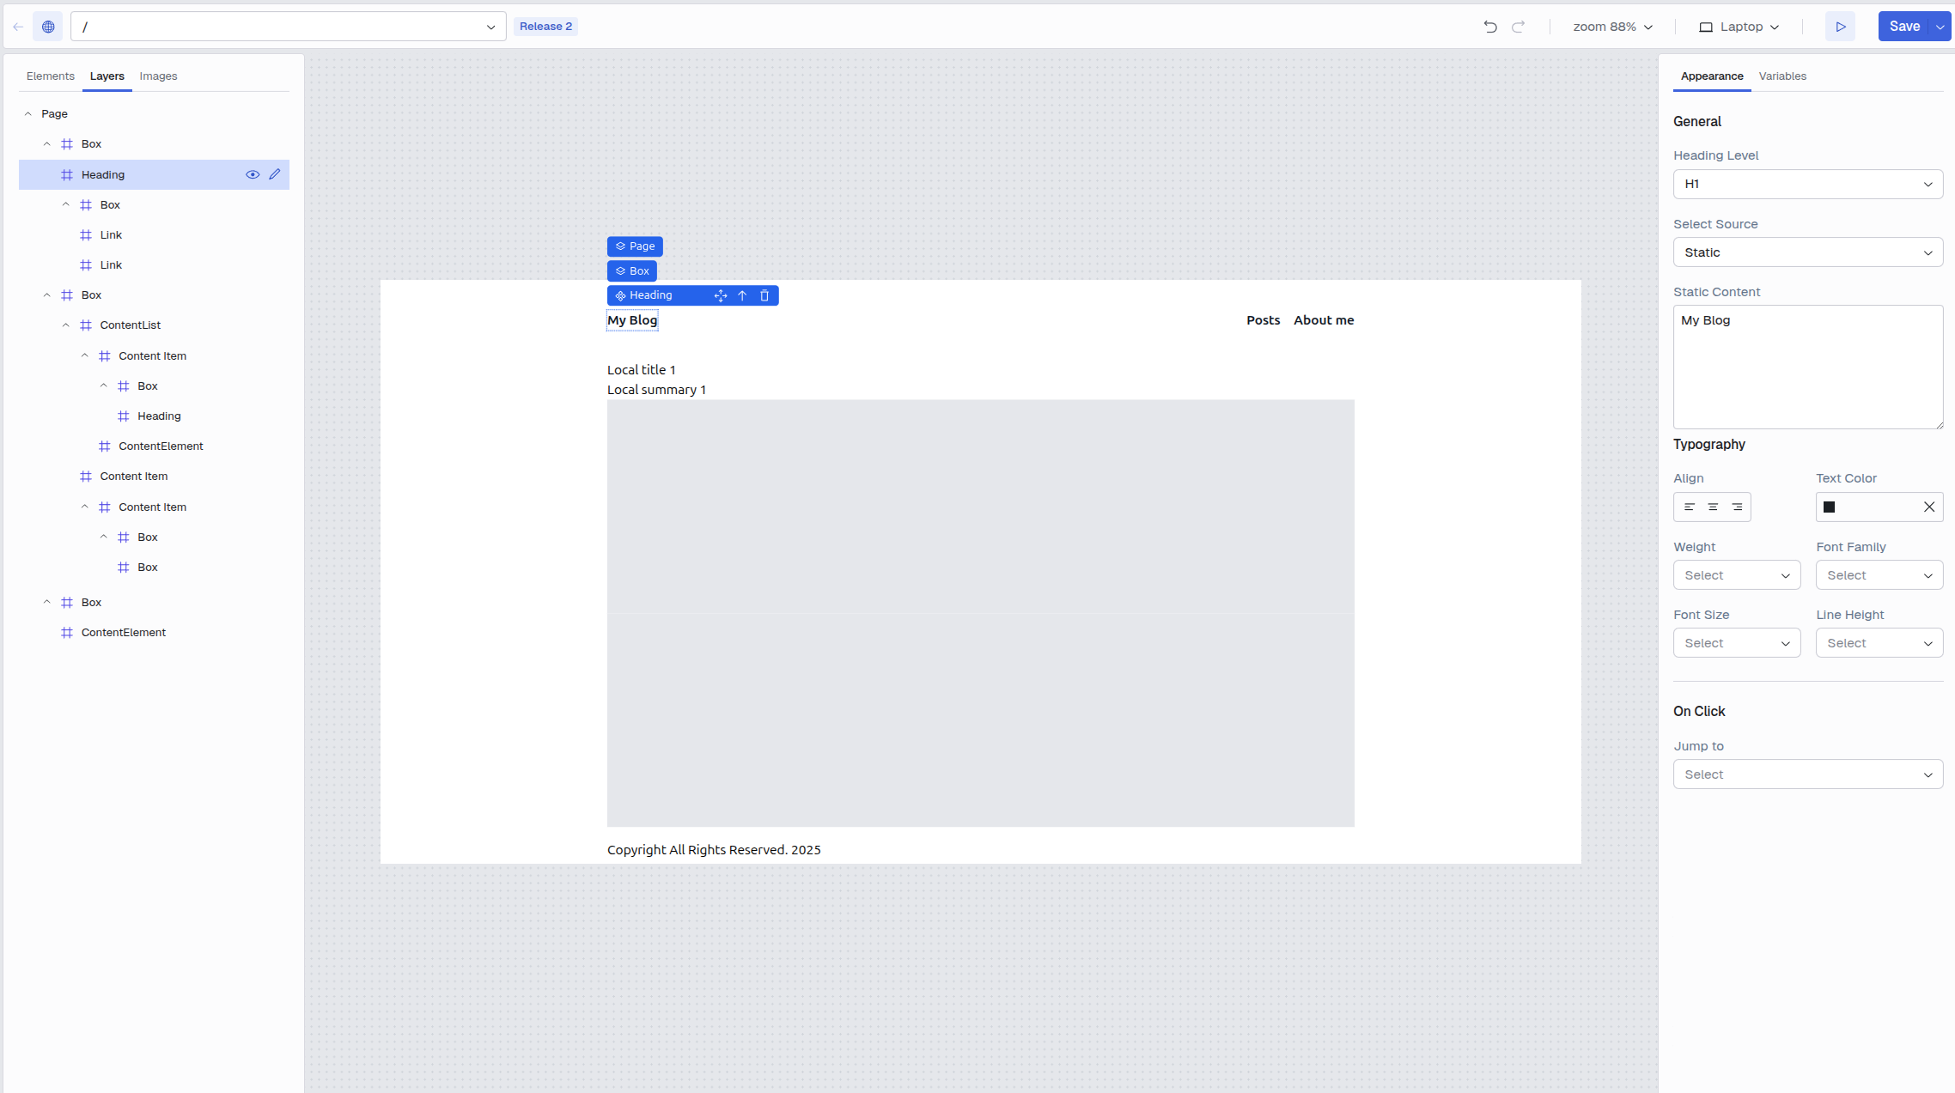
Task: Click the back arrow icon
Action: pos(18,27)
